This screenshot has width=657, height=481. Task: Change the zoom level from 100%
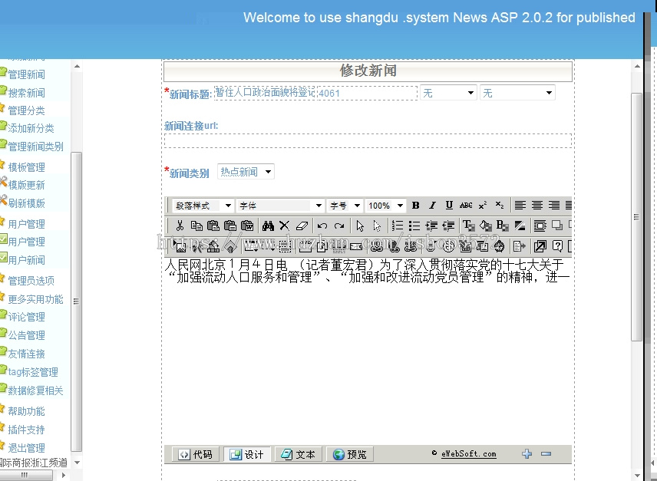(x=385, y=206)
